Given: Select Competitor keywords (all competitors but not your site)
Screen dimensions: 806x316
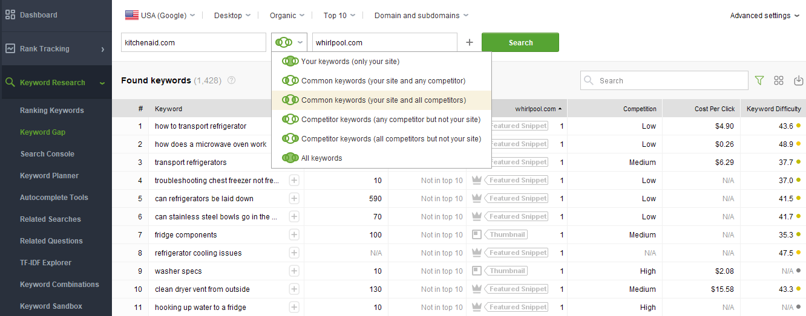Looking at the screenshot, I should (x=381, y=138).
